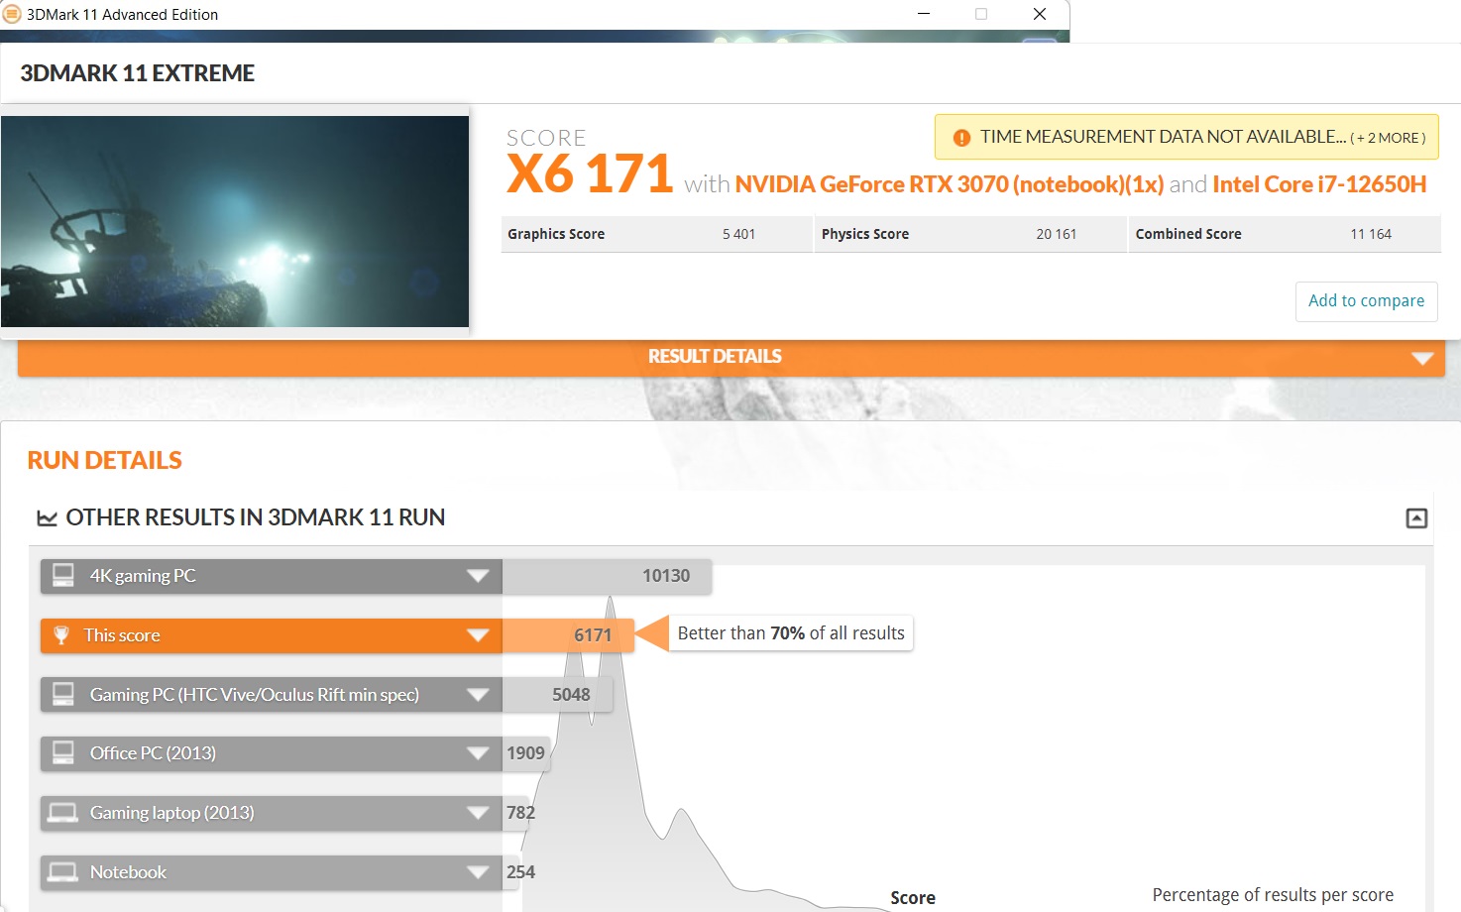Image resolution: width=1461 pixels, height=912 pixels.
Task: Click the trophy icon on This score
Action: pos(61,635)
